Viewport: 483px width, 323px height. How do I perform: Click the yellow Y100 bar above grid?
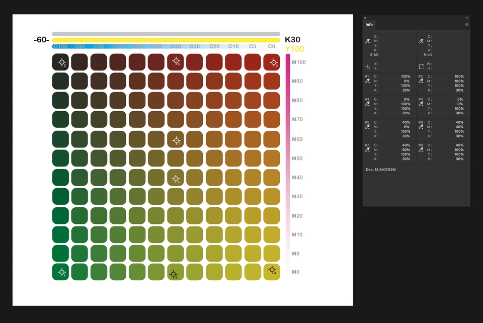pos(166,40)
